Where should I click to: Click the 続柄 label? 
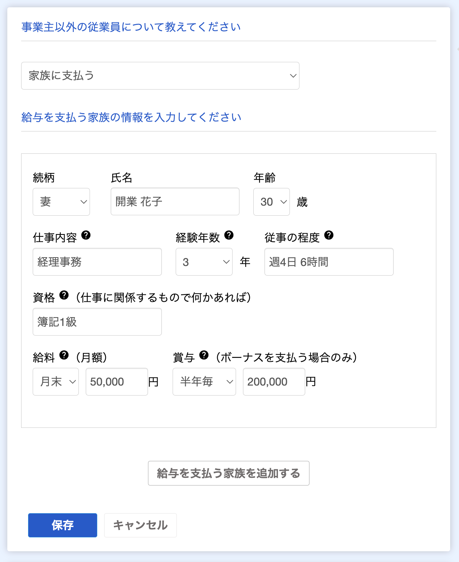(44, 178)
